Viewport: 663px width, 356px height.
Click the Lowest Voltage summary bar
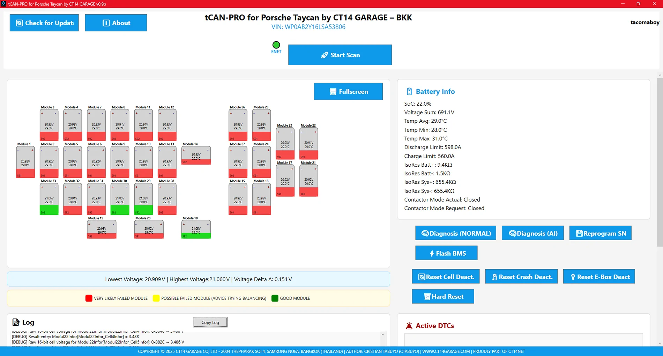tap(198, 279)
